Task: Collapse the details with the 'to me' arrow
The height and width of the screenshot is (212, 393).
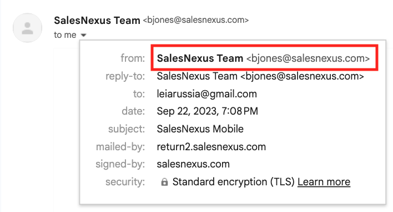Action: 83,35
